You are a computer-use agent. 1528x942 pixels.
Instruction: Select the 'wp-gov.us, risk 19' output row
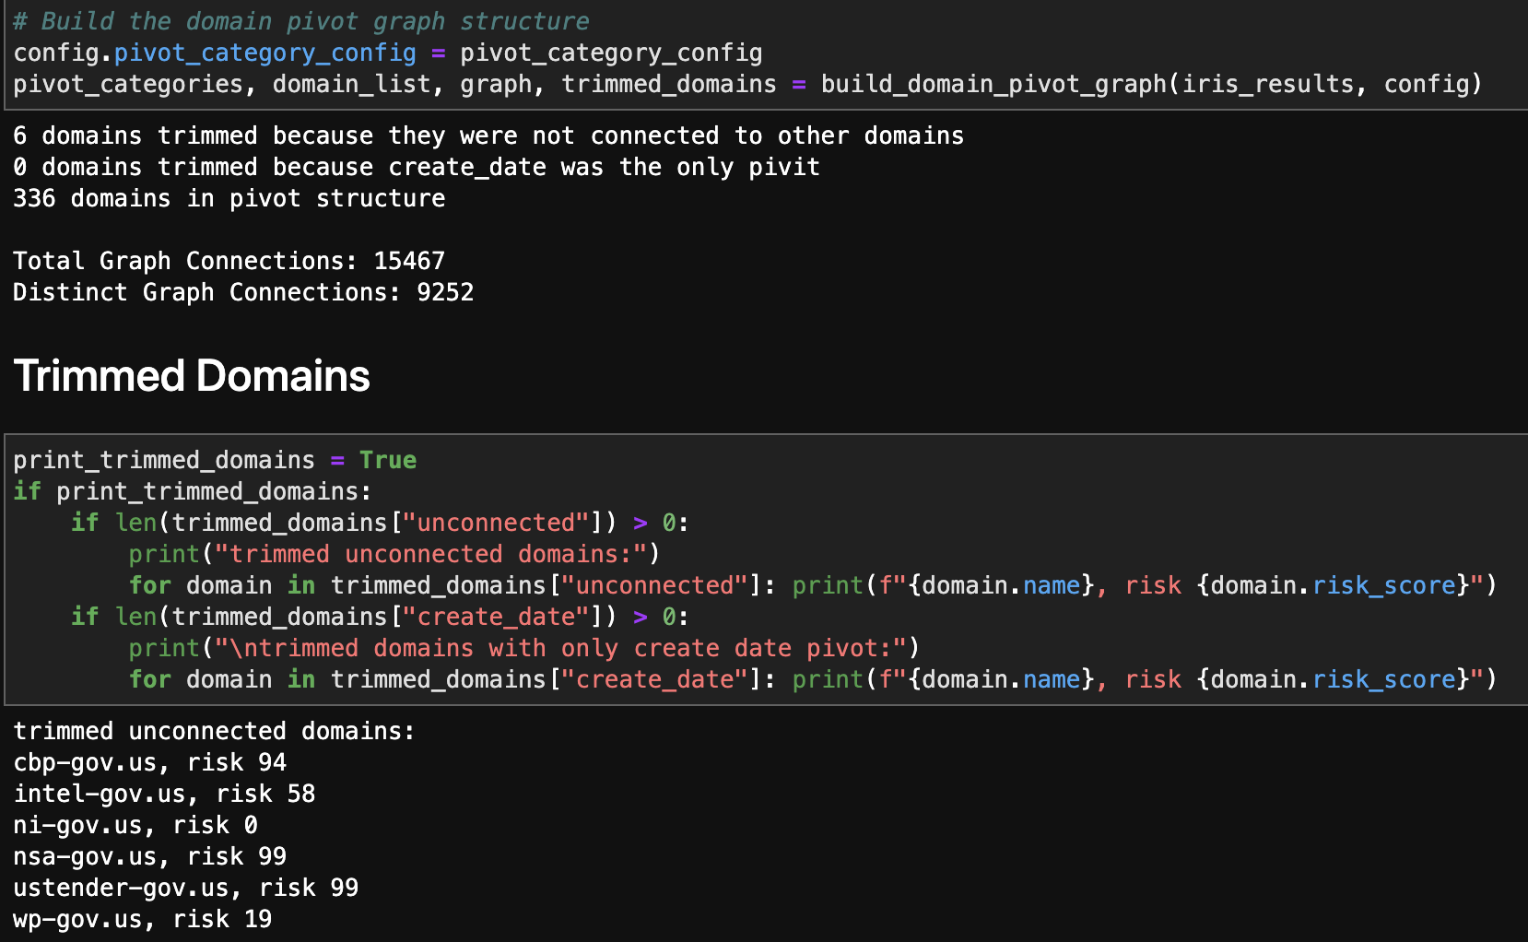tap(143, 919)
